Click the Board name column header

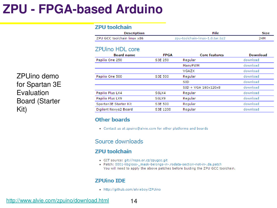(x=124, y=55)
